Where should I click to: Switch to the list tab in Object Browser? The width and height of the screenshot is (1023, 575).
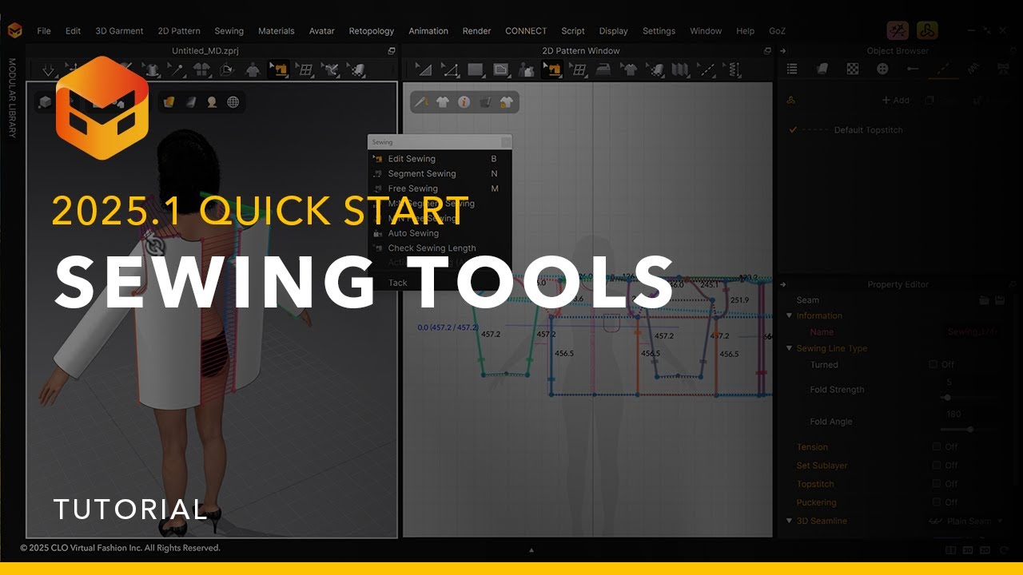(792, 69)
